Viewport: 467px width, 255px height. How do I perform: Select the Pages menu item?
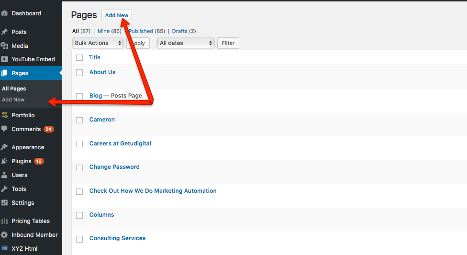click(20, 73)
